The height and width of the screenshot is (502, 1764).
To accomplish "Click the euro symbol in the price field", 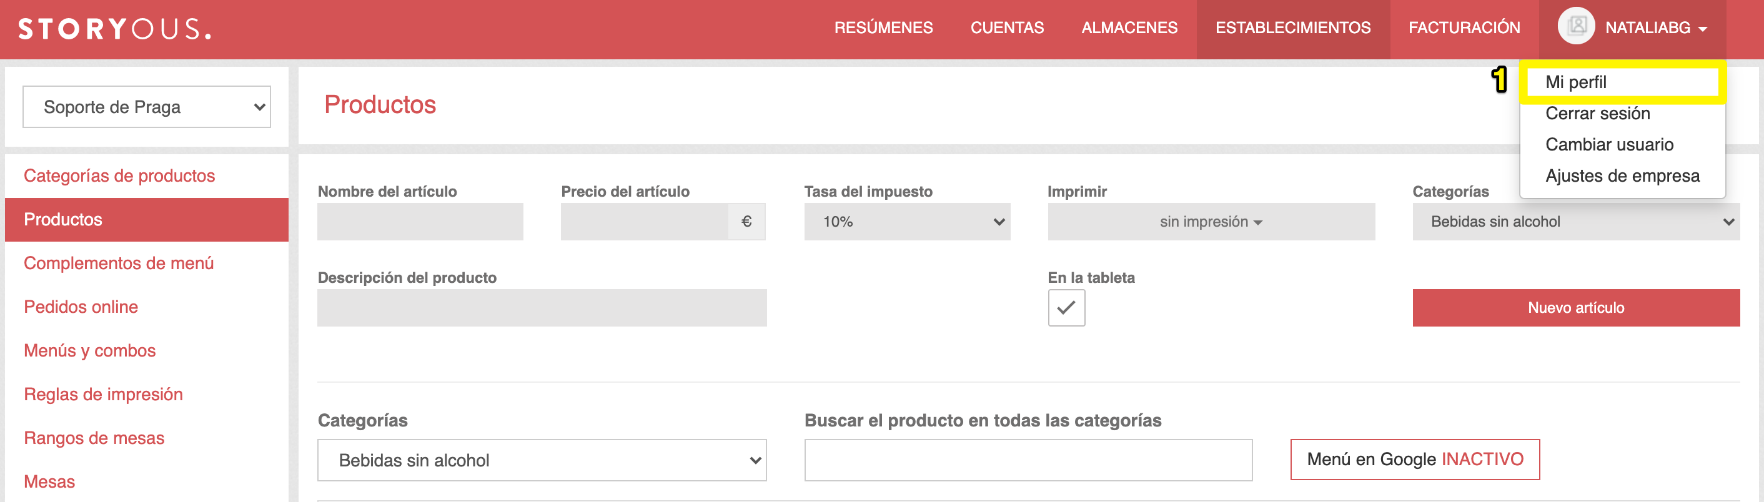I will point(746,222).
